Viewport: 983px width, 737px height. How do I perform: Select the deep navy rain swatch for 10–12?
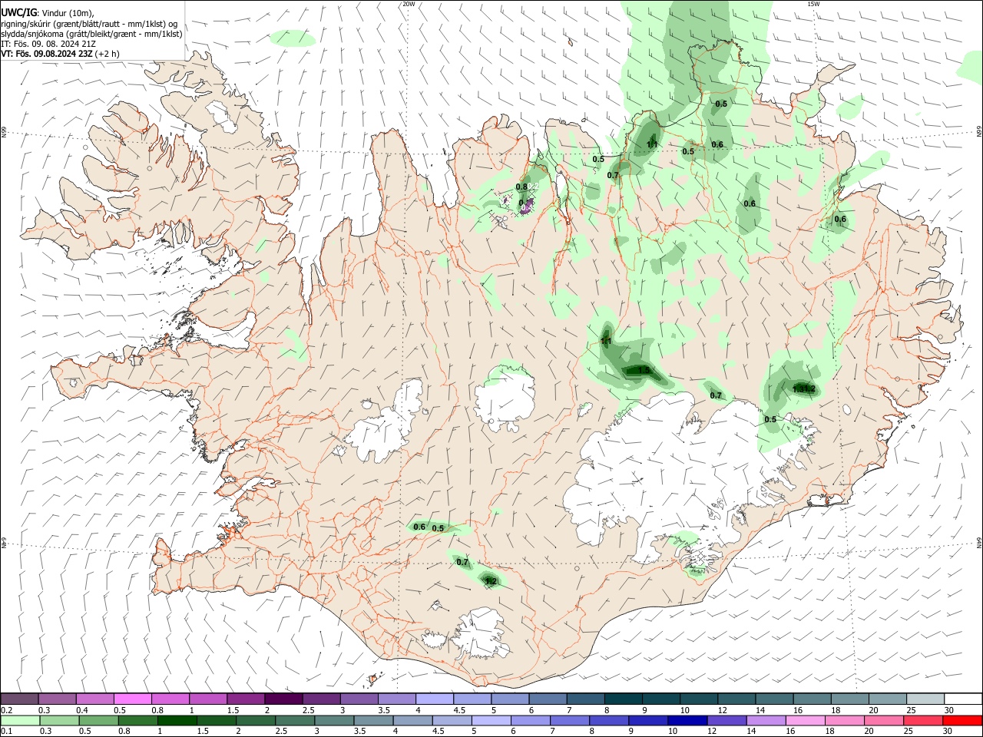pyautogui.click(x=687, y=720)
